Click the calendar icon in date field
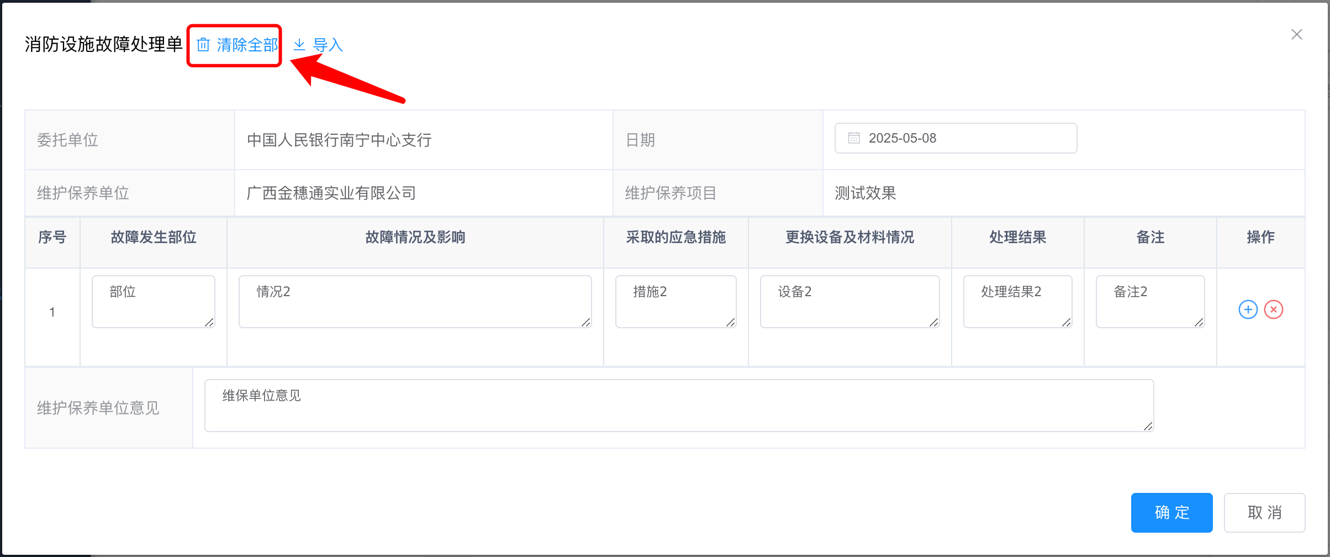Screen dimensions: 1330x557 854,138
